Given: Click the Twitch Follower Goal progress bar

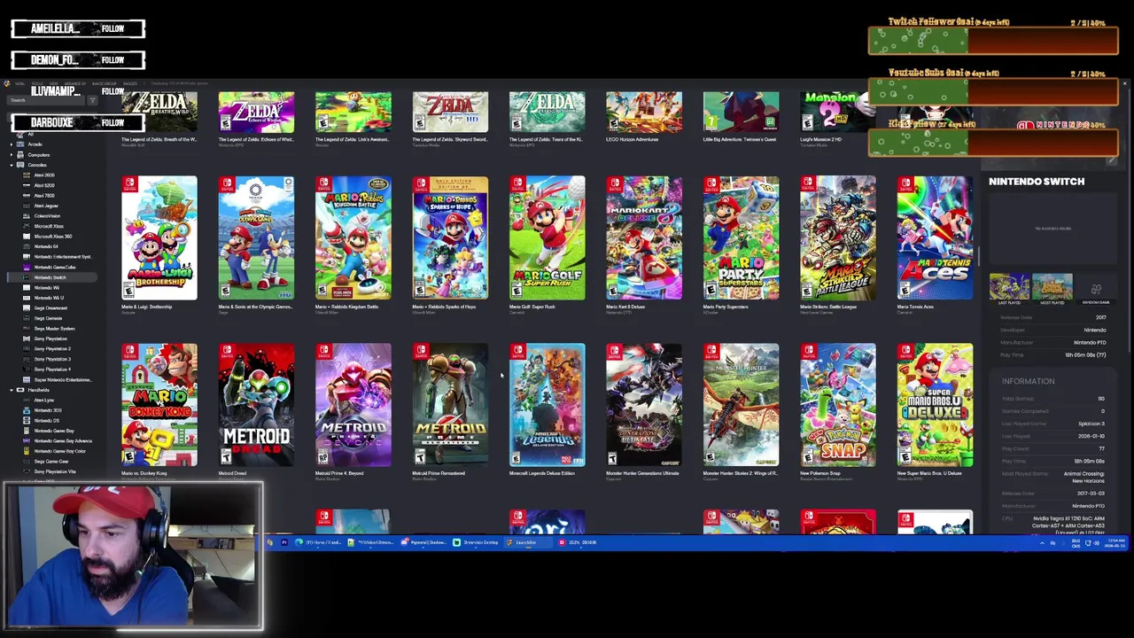Looking at the screenshot, I should (x=993, y=41).
